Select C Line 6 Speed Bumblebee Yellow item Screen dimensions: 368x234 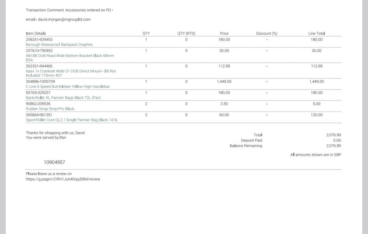pos(68,86)
